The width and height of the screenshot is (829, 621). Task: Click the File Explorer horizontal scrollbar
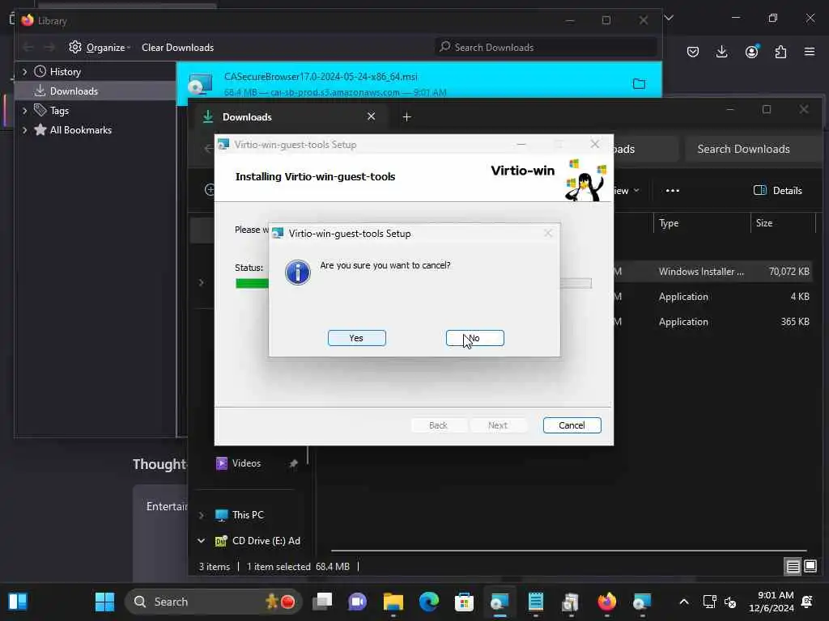tap(568, 550)
